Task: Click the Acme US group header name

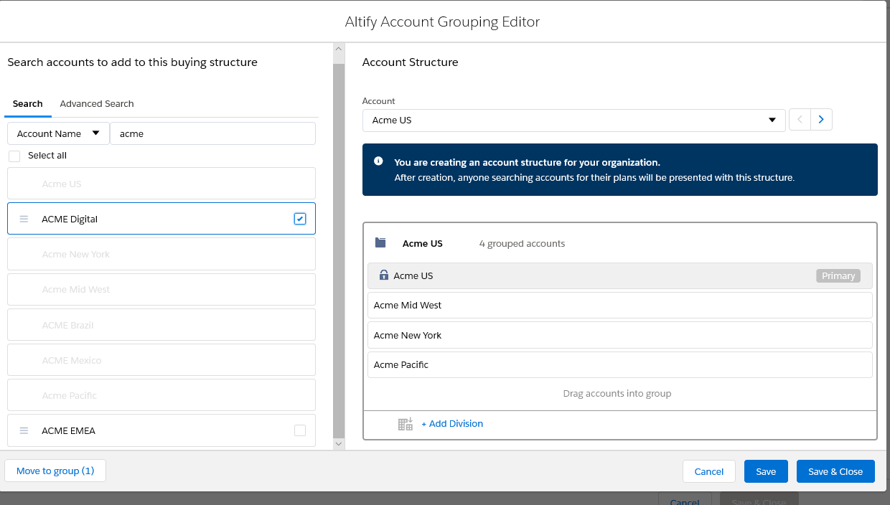Action: (422, 243)
